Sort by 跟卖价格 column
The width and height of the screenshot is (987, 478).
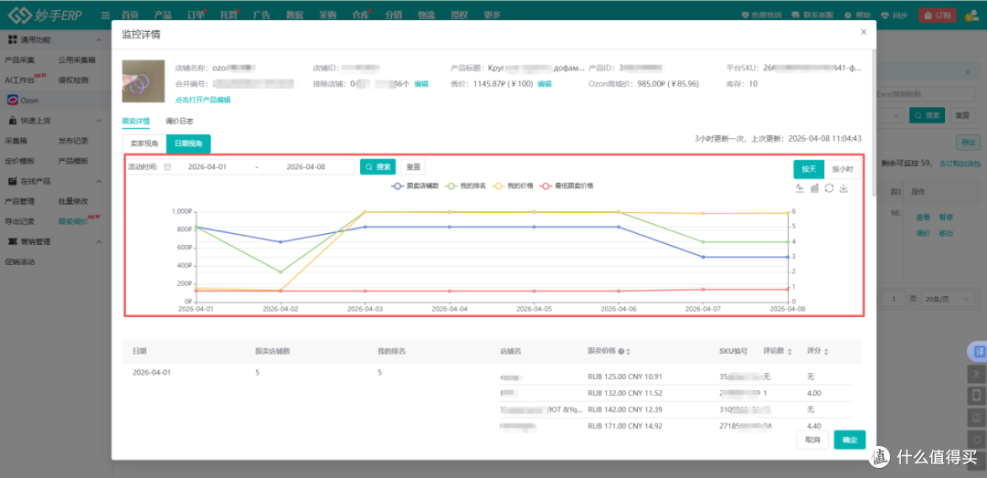point(628,351)
